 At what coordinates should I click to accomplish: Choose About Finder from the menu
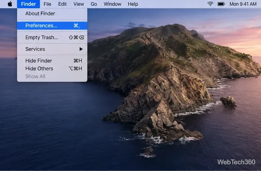pos(52,14)
